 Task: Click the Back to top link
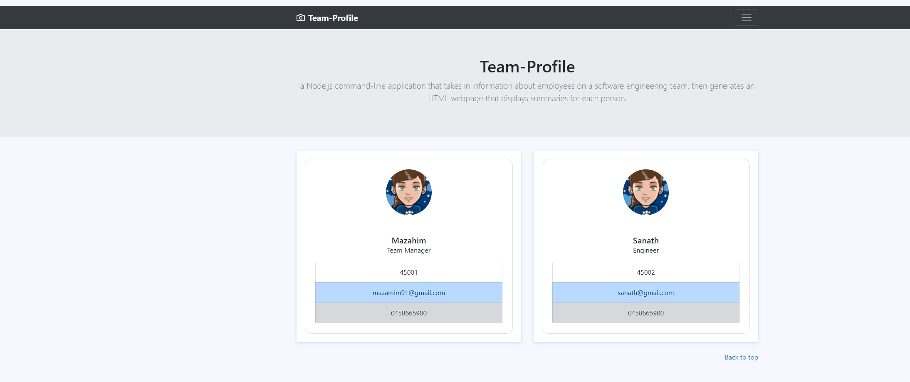click(741, 357)
